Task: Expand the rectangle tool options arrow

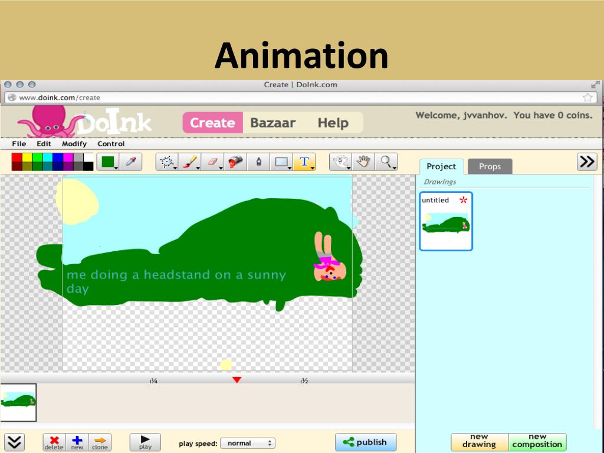Action: 290,168
